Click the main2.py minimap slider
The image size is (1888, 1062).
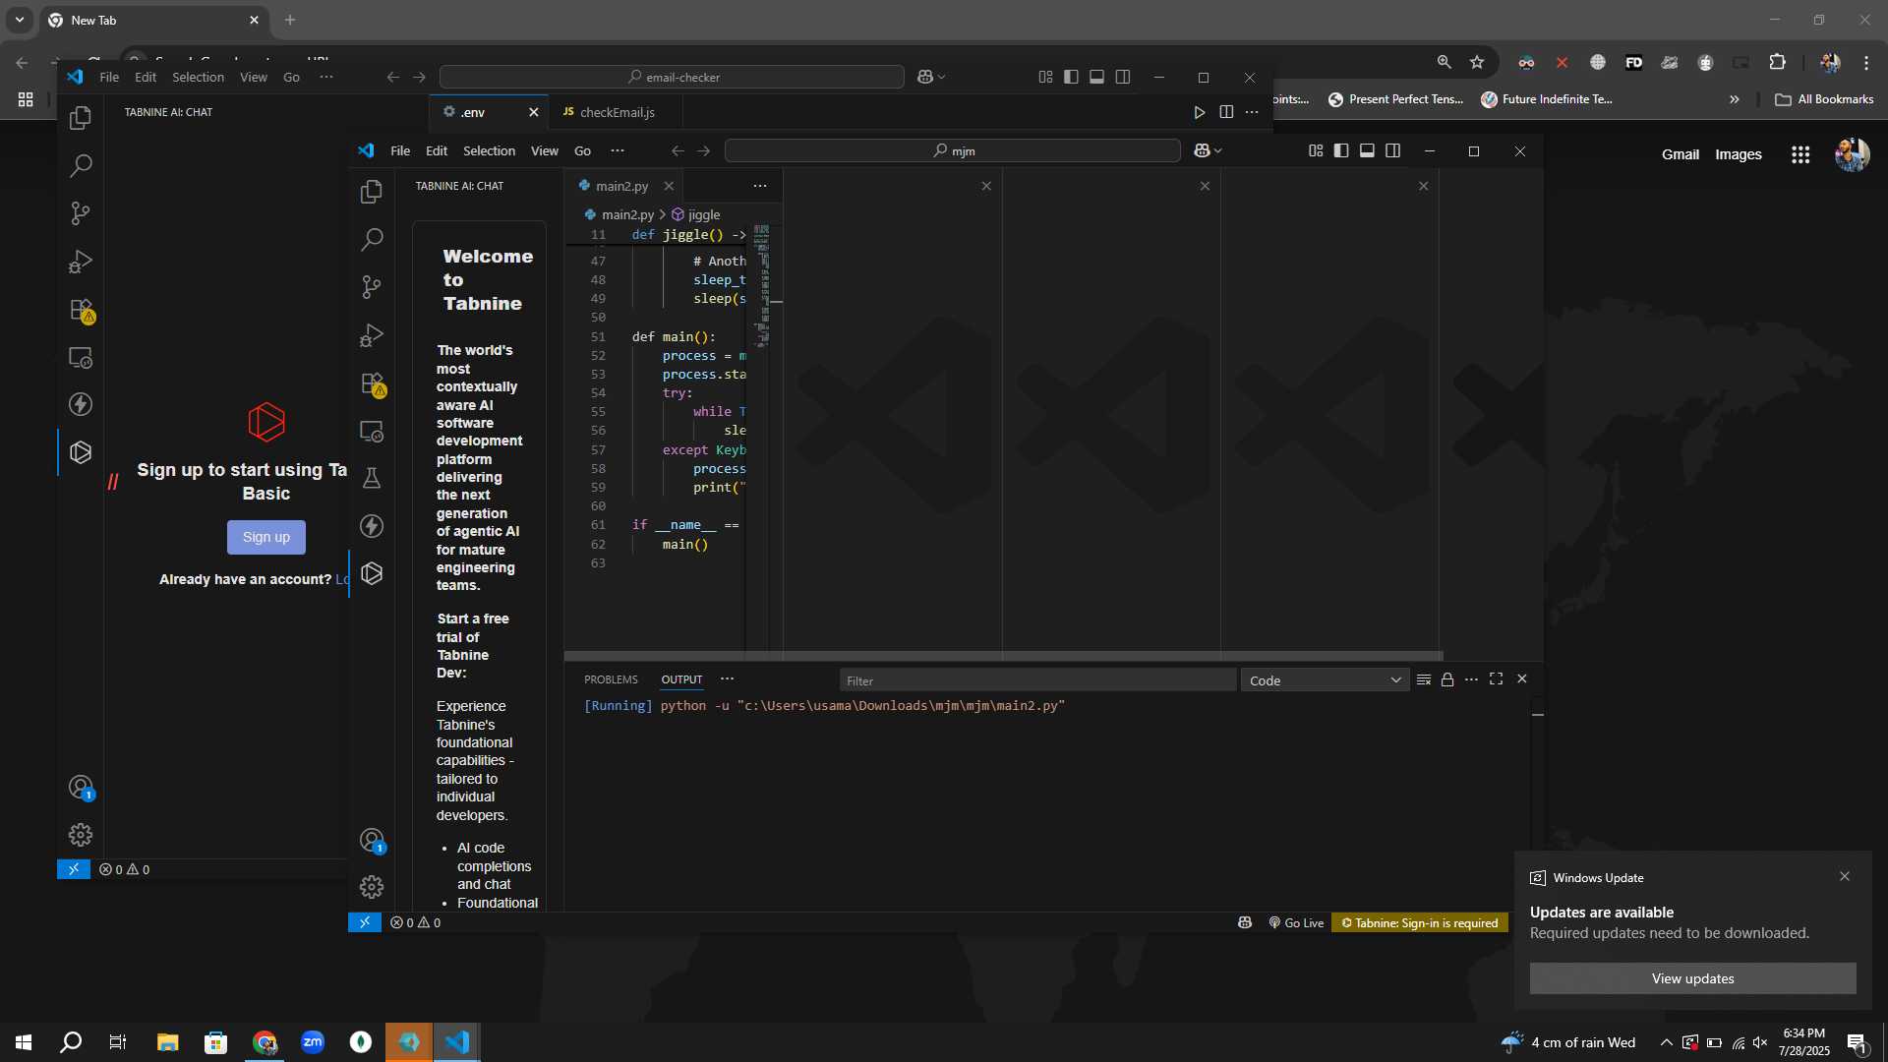[x=761, y=285]
